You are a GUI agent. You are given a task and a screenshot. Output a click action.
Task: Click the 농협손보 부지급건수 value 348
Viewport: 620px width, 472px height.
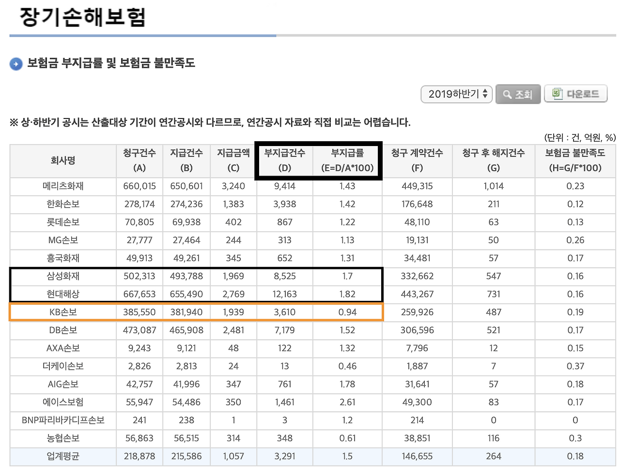click(x=284, y=438)
